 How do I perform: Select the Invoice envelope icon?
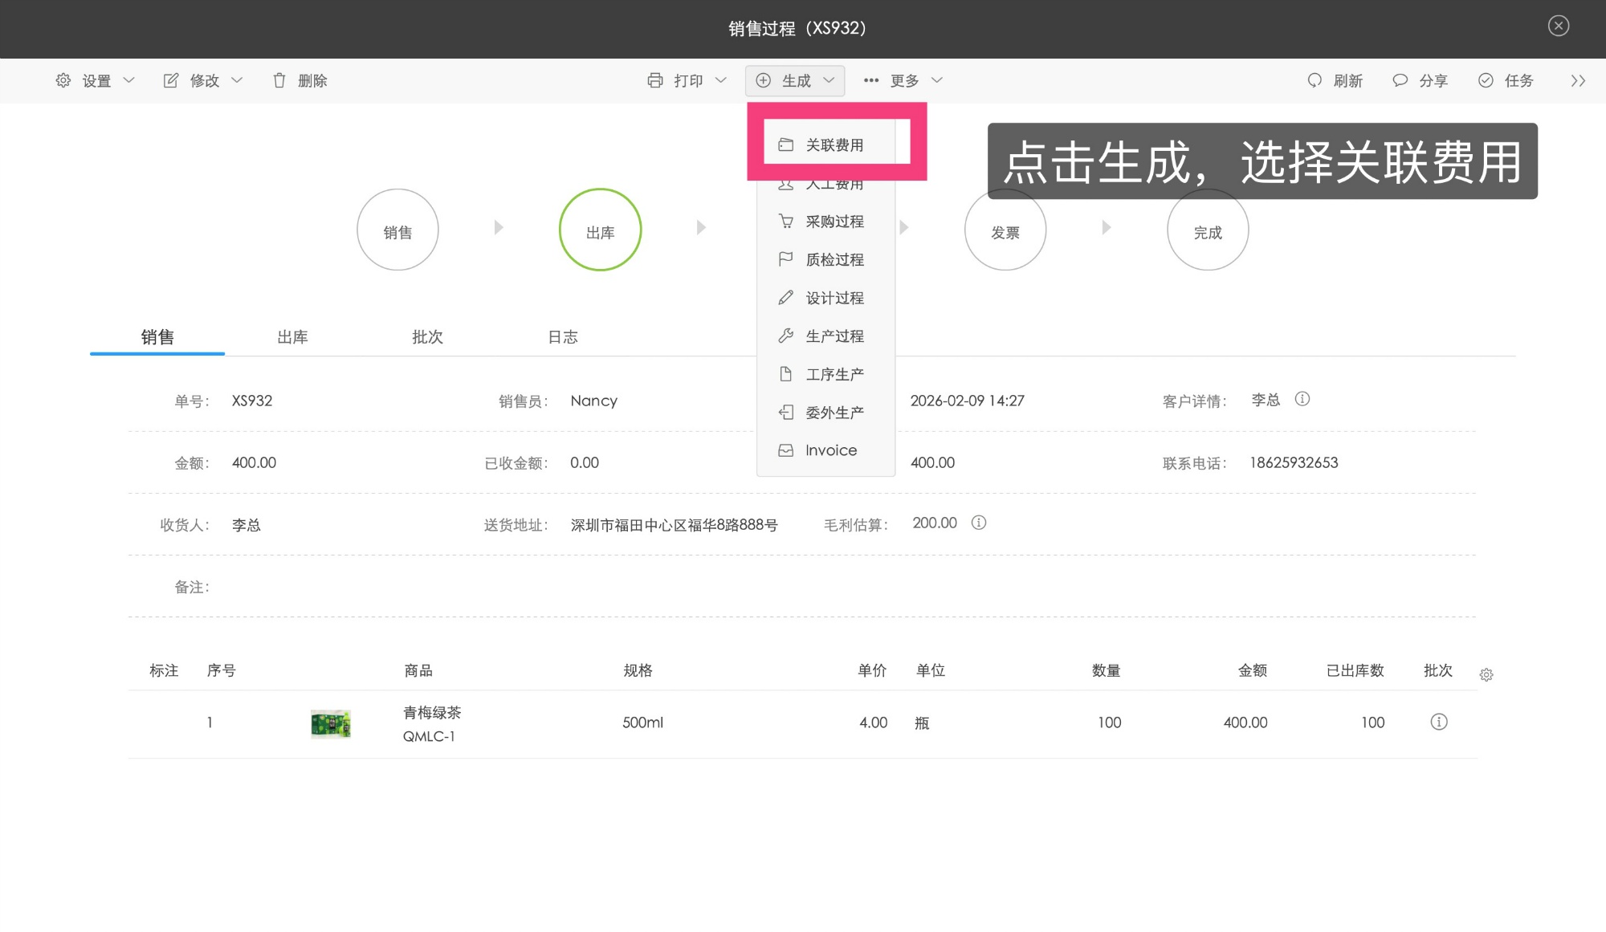click(786, 450)
